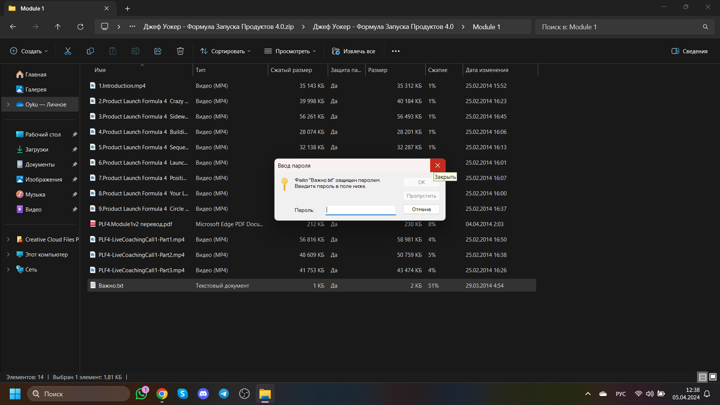Select the Module 1 tab
This screenshot has height=405, width=720.
(x=60, y=8)
